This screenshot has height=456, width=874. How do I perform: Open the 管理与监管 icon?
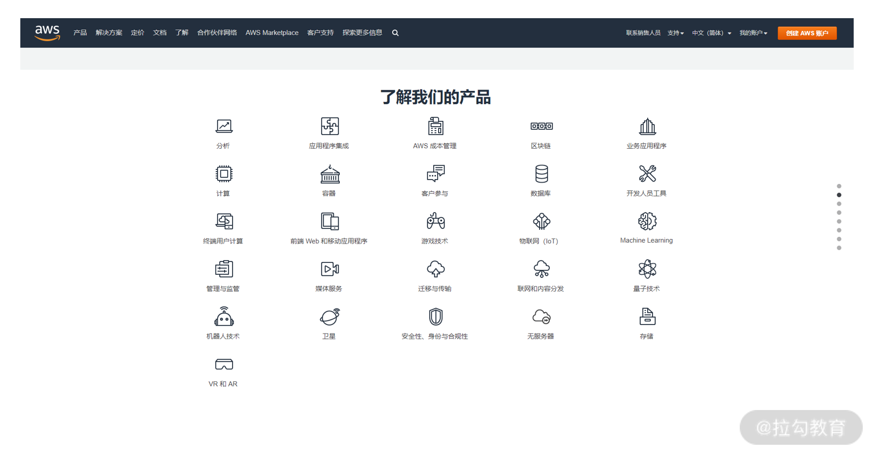224,269
